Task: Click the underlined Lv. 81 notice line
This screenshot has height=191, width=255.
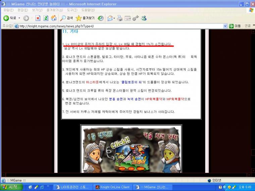Action: pos(117,44)
